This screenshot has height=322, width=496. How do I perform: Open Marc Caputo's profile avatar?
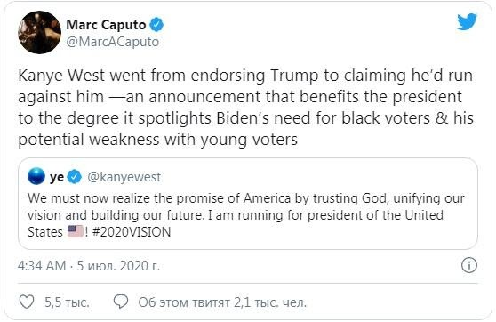(x=39, y=32)
